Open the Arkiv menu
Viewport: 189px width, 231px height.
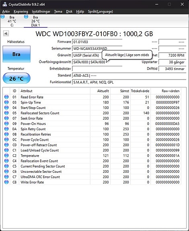[x=6, y=12]
